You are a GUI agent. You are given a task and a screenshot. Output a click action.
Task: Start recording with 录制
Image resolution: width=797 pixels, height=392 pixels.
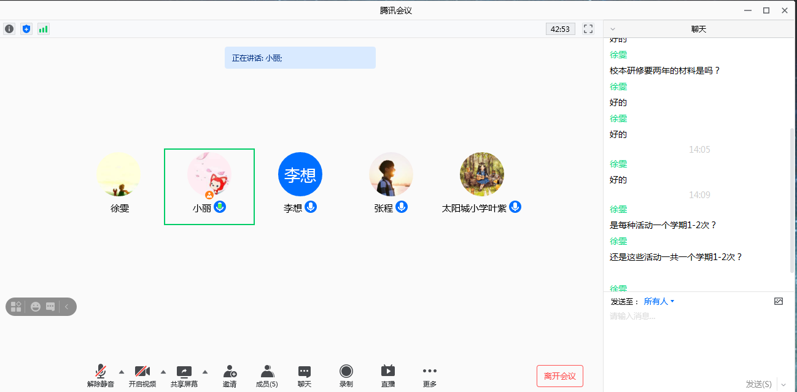[x=346, y=375]
